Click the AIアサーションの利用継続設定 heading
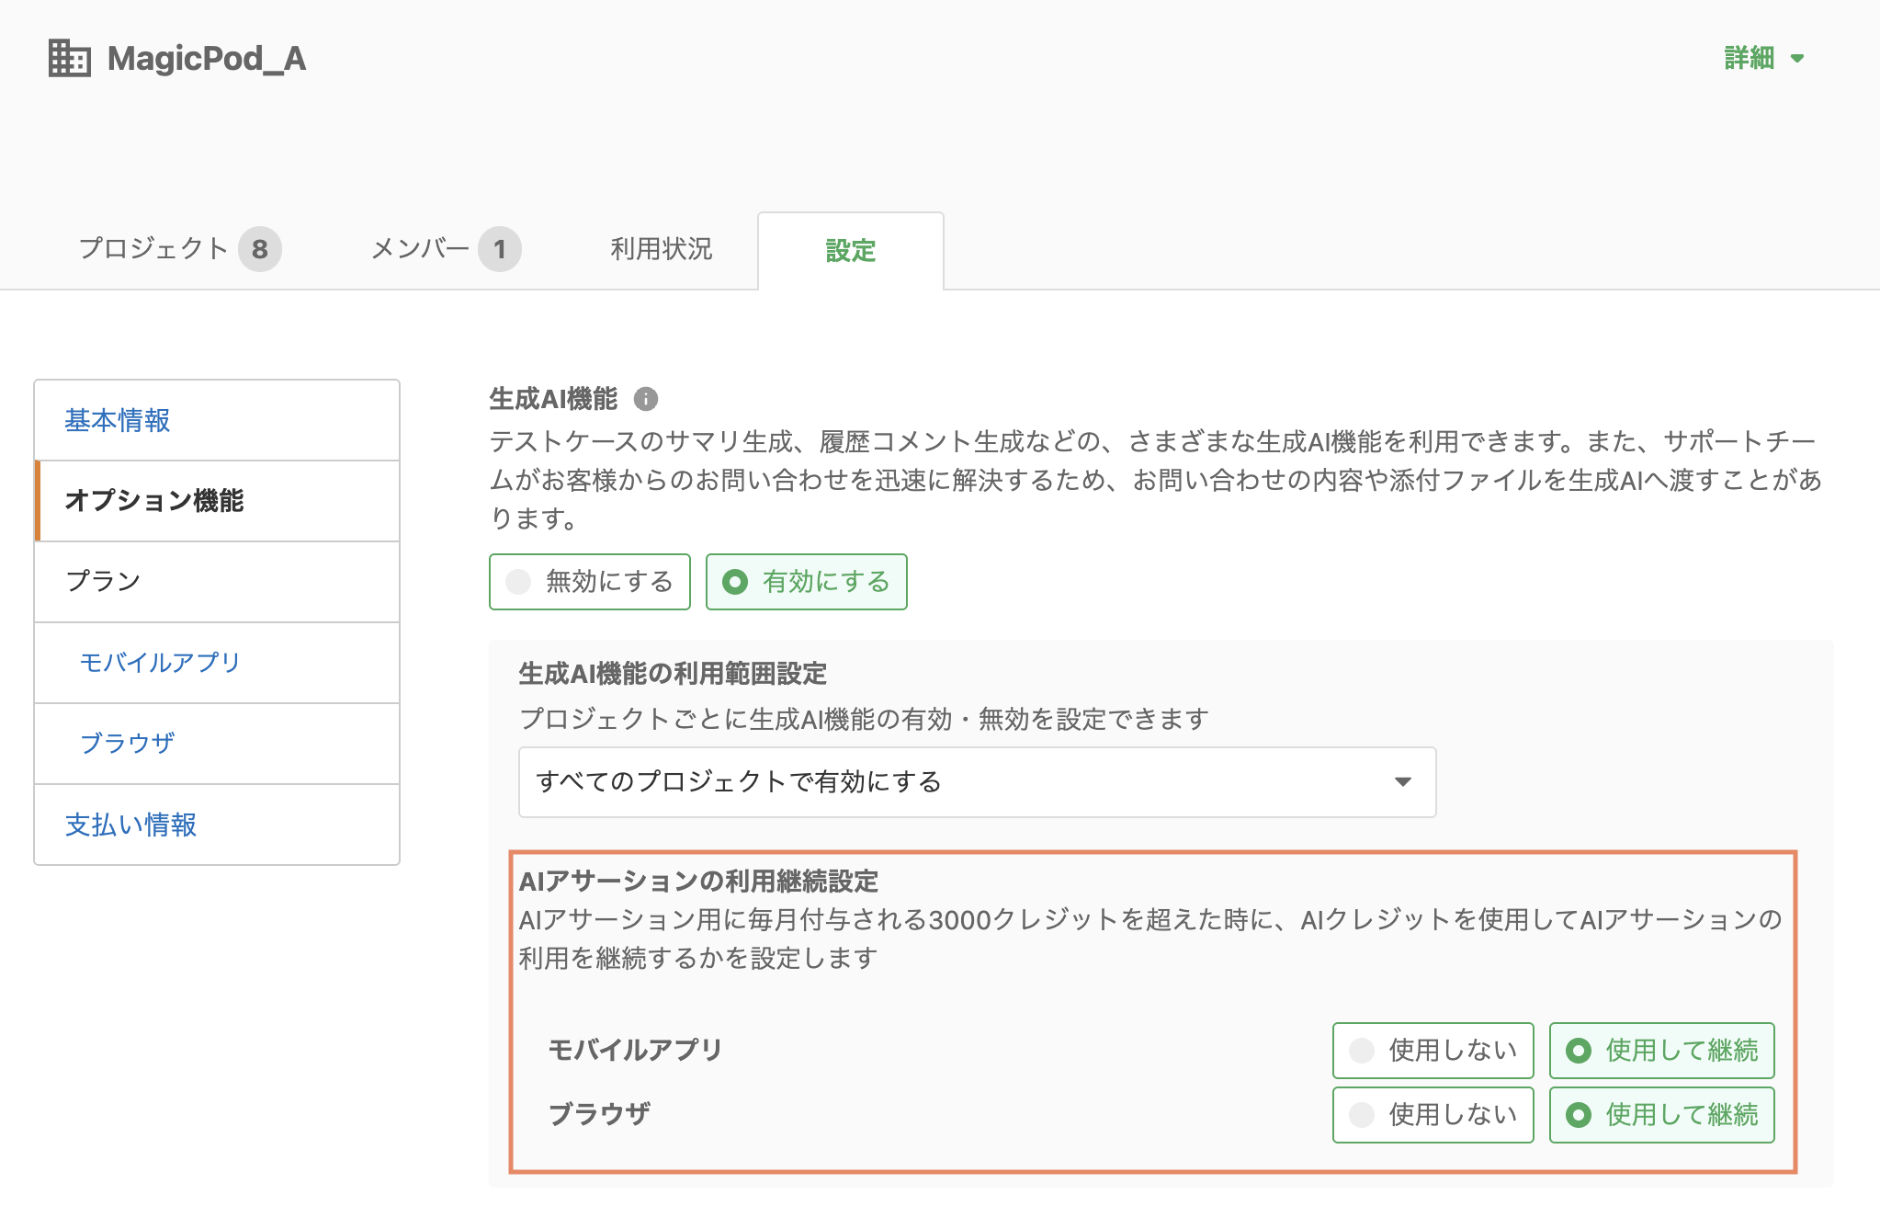Image resolution: width=1880 pixels, height=1206 pixels. (698, 882)
